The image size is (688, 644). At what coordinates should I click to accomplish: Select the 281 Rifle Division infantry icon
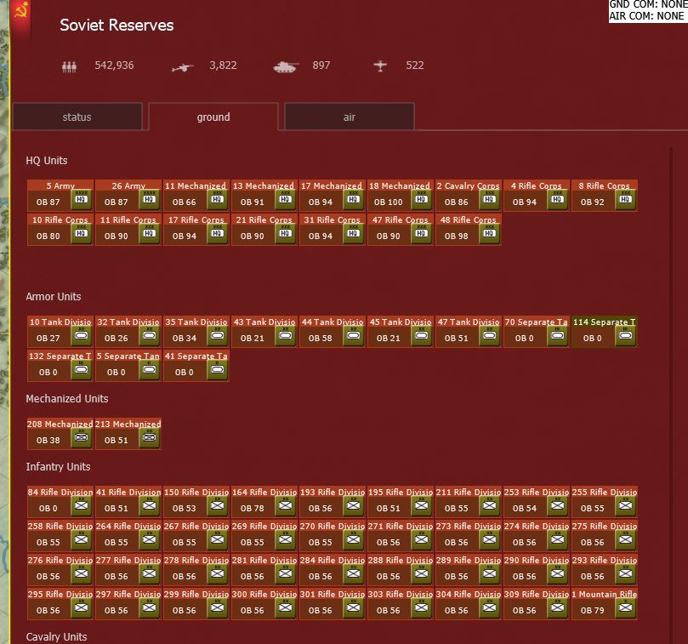(285, 573)
